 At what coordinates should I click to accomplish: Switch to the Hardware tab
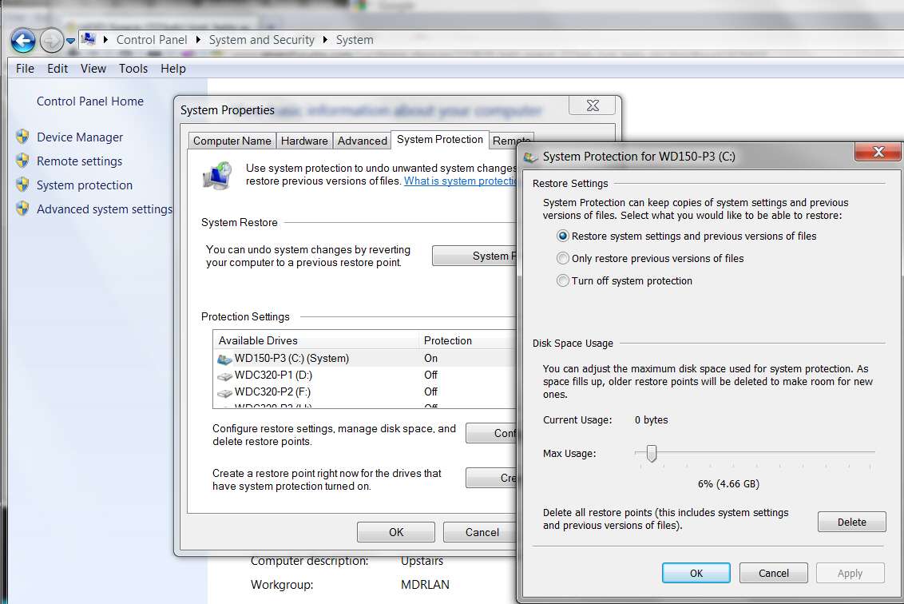click(303, 141)
